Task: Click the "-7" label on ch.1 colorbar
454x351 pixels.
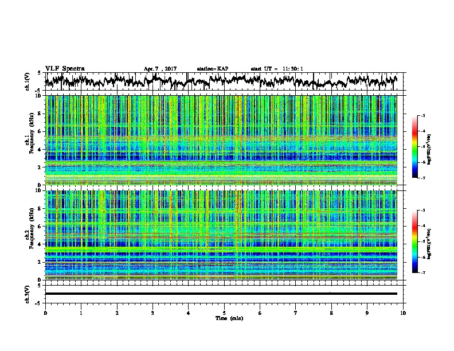Action: pos(422,178)
